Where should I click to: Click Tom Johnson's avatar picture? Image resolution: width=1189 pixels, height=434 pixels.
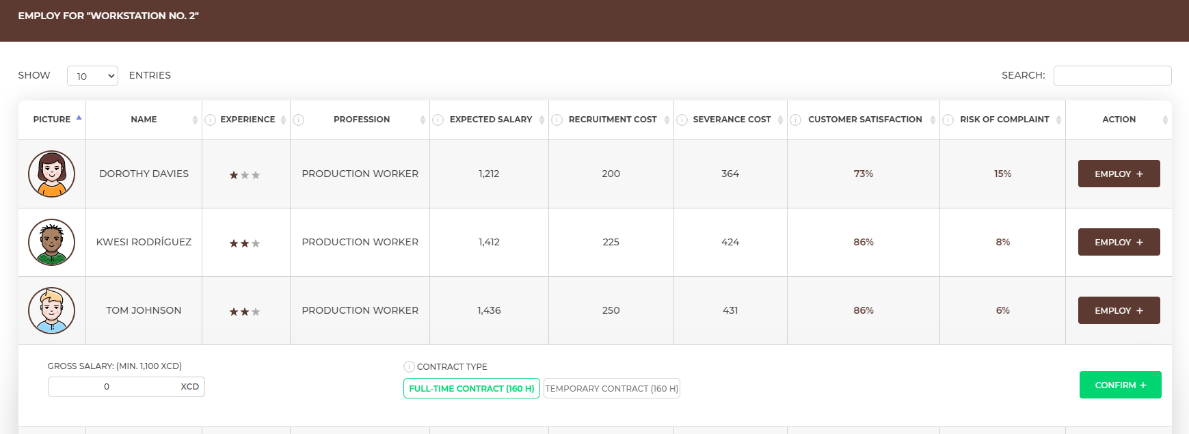pyautogui.click(x=52, y=310)
